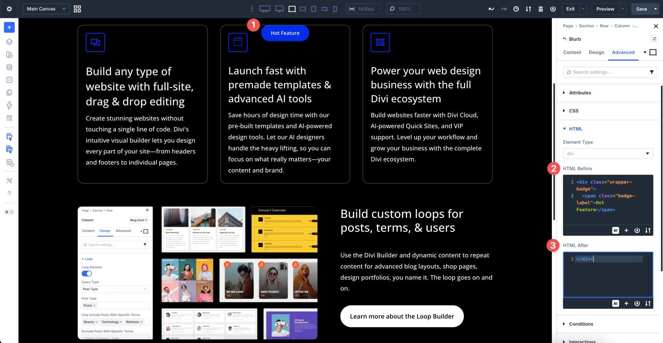663x343 pixels.
Task: Select the 100% zoom field
Action: (x=404, y=9)
